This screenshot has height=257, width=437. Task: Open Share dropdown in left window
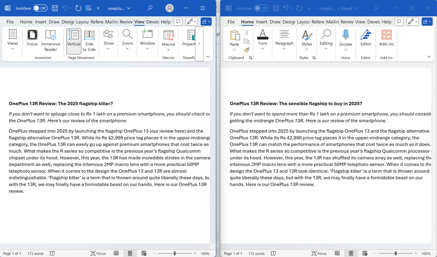[x=206, y=21]
